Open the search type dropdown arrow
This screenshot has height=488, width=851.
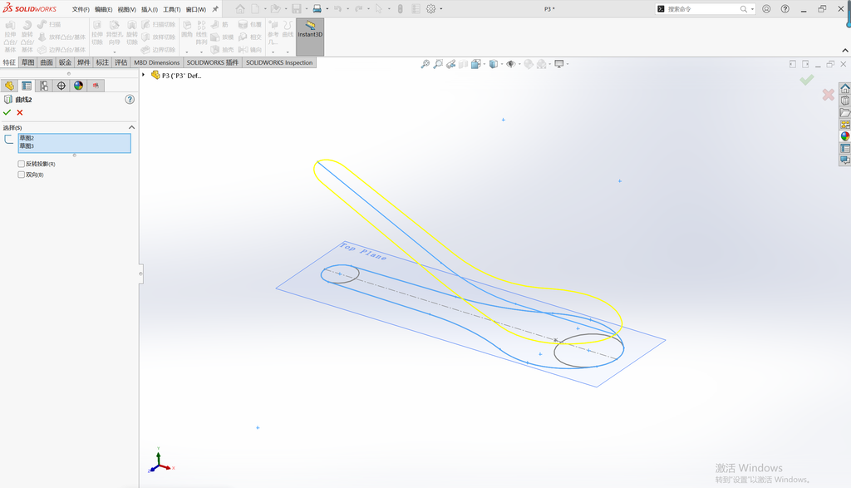click(x=752, y=8)
